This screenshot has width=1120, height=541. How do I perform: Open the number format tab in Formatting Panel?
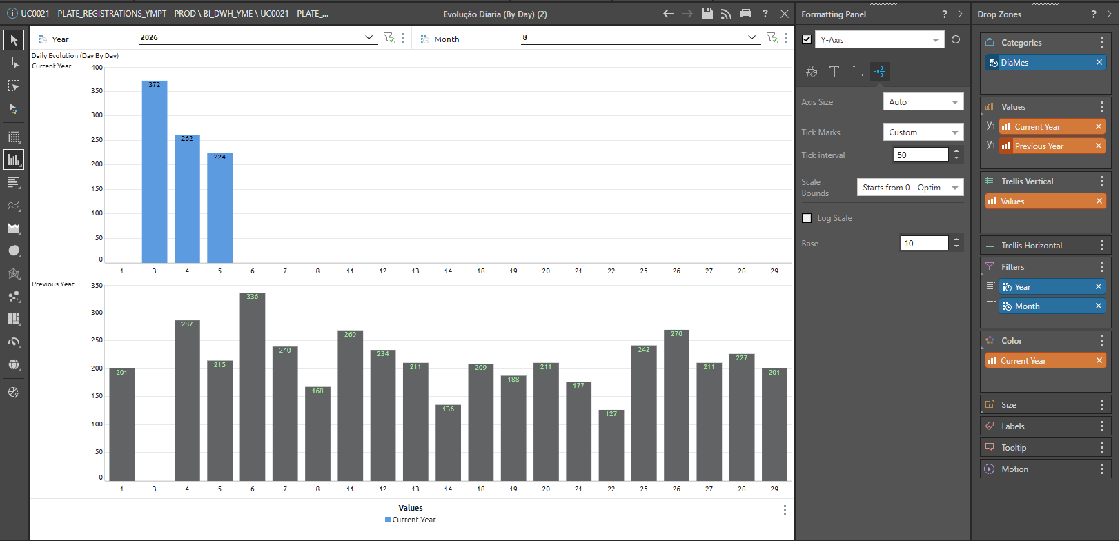pyautogui.click(x=812, y=72)
